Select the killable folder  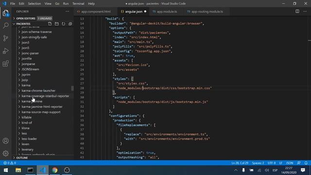27,118
